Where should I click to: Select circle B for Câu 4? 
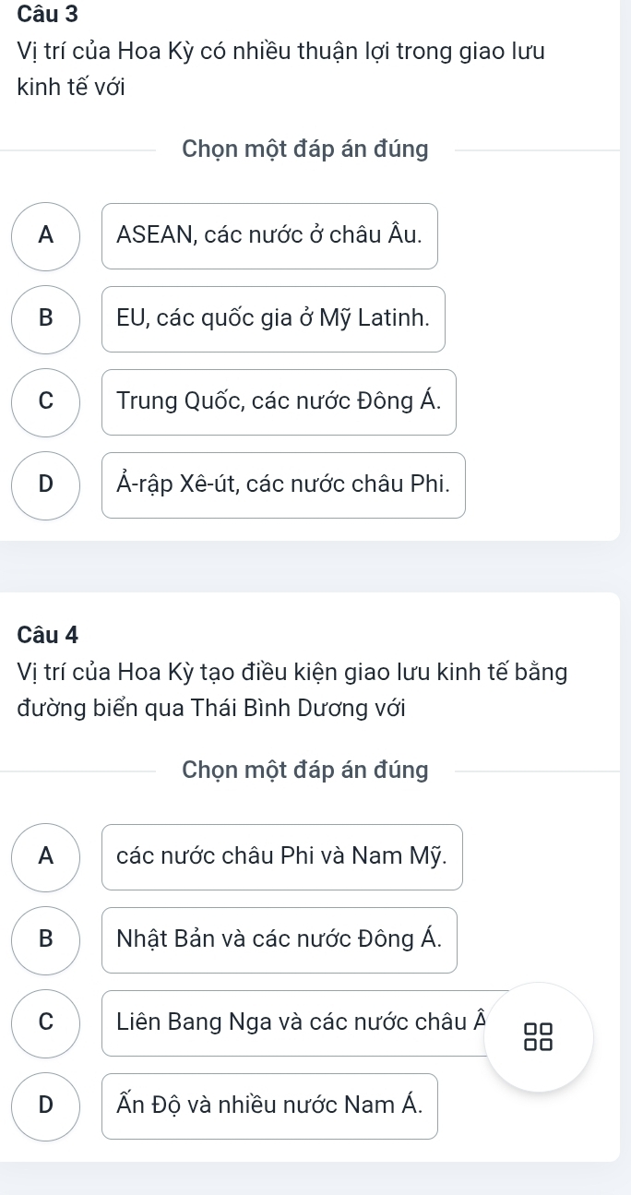pyautogui.click(x=46, y=940)
